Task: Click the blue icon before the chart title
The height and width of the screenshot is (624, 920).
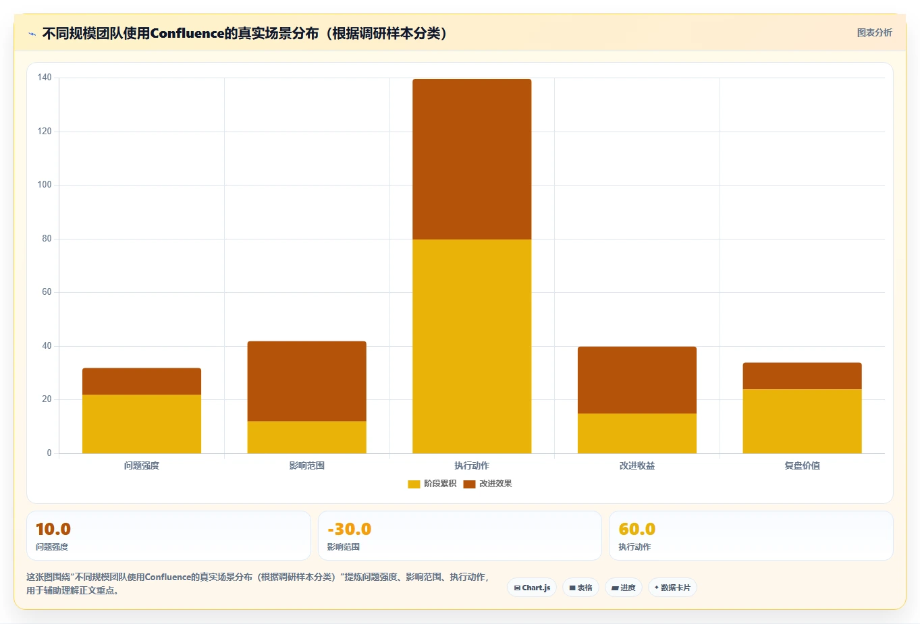Action: [x=32, y=33]
